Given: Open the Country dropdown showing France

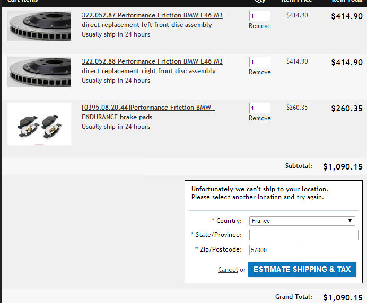Looking at the screenshot, I should point(302,221).
